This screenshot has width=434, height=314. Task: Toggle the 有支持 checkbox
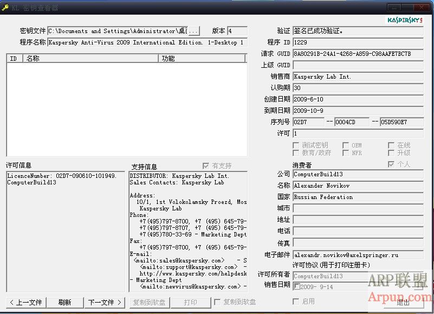207,166
